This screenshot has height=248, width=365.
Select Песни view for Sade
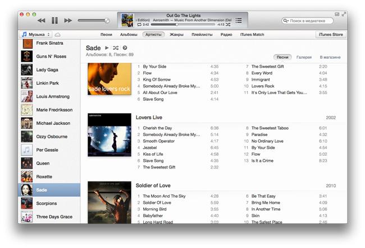pos(282,57)
